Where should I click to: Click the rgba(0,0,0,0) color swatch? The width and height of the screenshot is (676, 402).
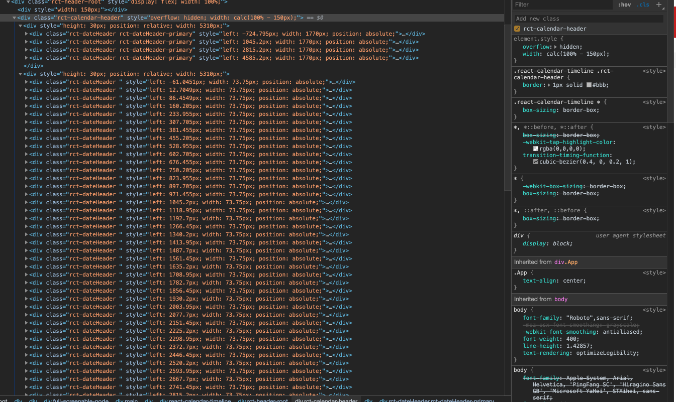click(x=536, y=148)
